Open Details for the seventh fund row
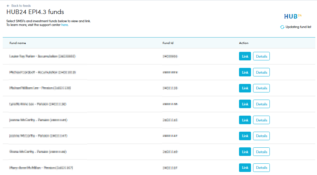The image size is (317, 175). 261,151
